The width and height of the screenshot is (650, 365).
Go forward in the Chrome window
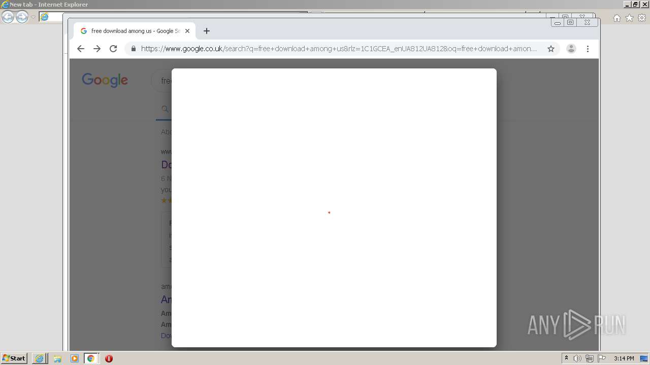pyautogui.click(x=97, y=49)
